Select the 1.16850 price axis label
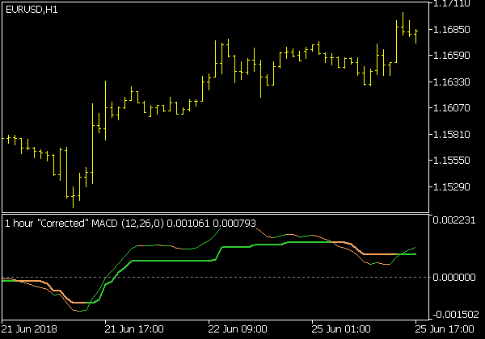Screen dimensions: 485x339 [x=452, y=30]
